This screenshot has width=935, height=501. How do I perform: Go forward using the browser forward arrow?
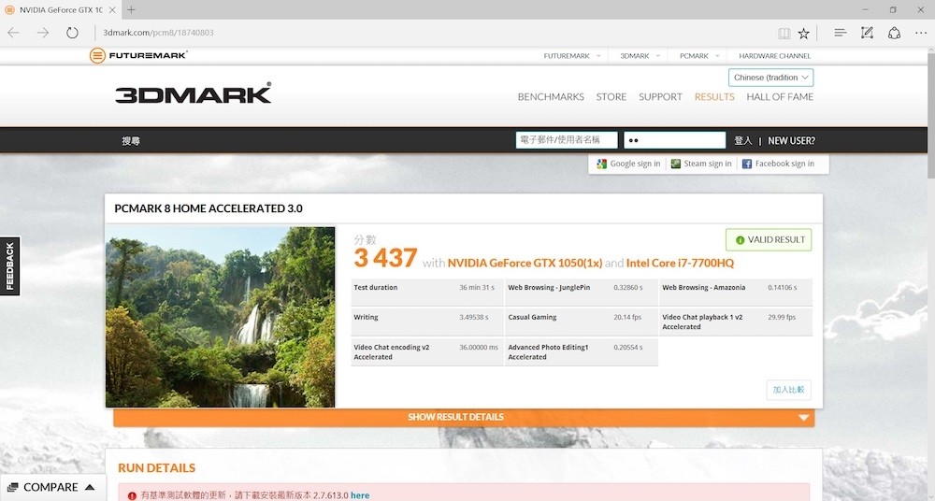[43, 33]
